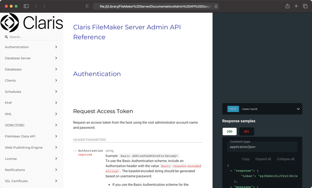Open the ODBC/JDBC sidebar item

click(x=15, y=125)
